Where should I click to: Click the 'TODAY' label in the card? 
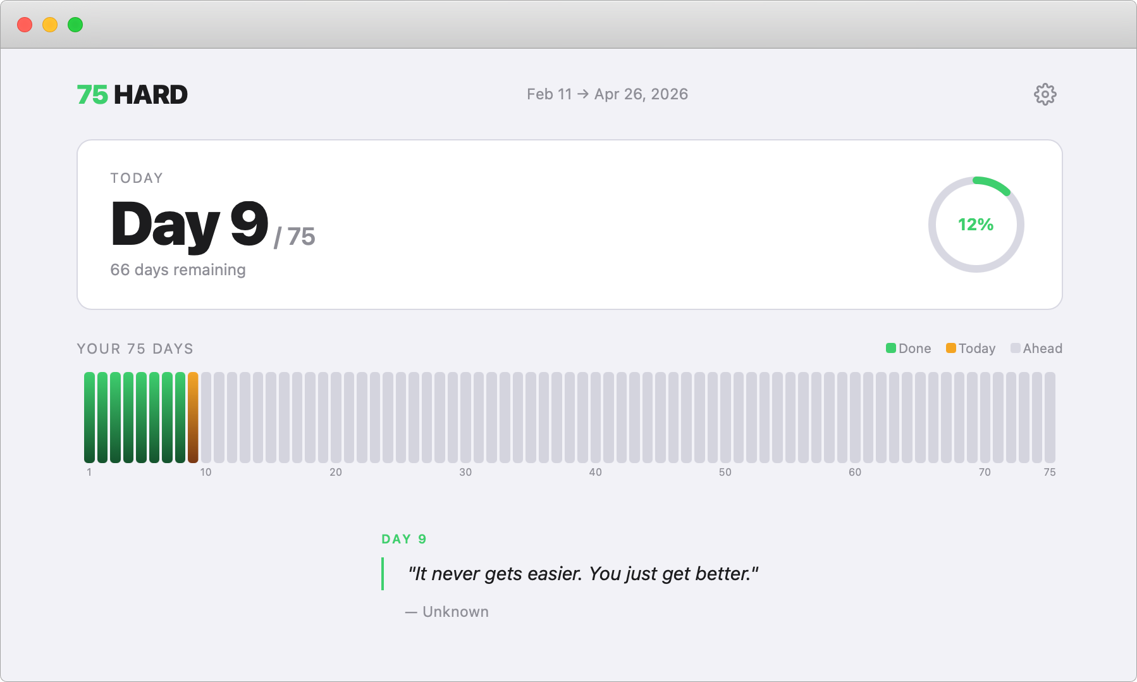pos(137,178)
